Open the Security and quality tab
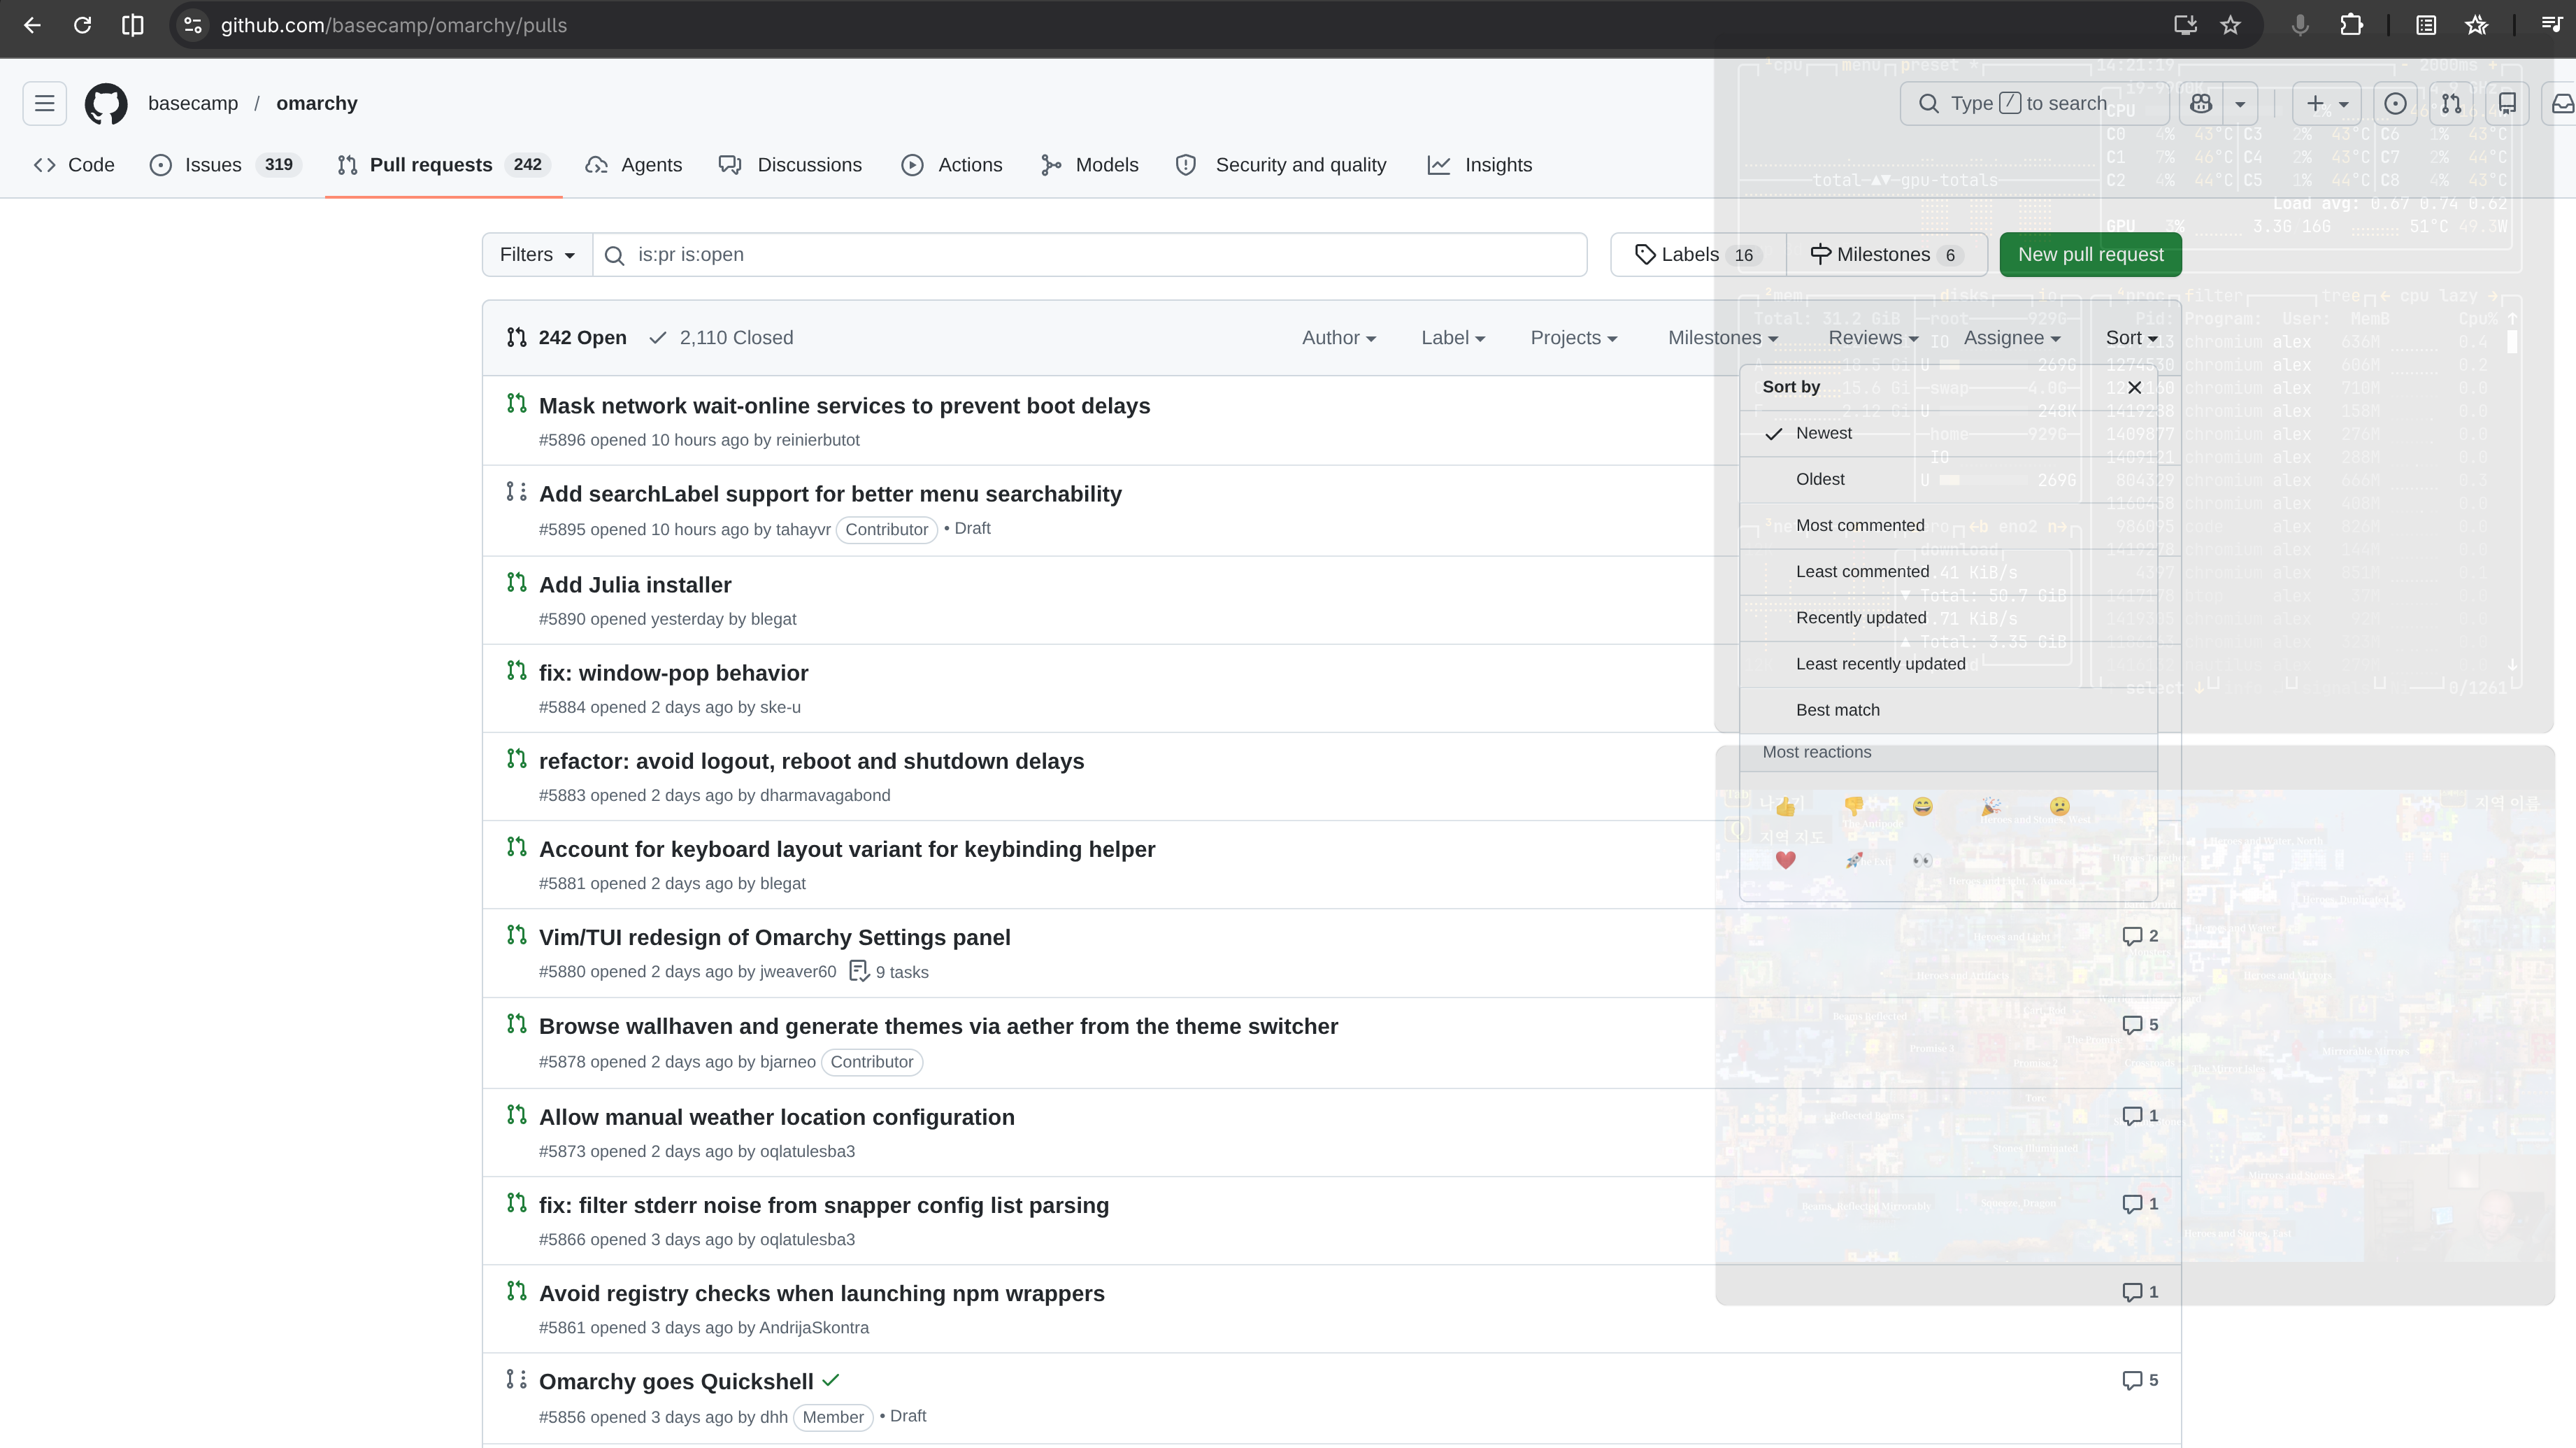This screenshot has height=1448, width=2576. coord(1281,165)
